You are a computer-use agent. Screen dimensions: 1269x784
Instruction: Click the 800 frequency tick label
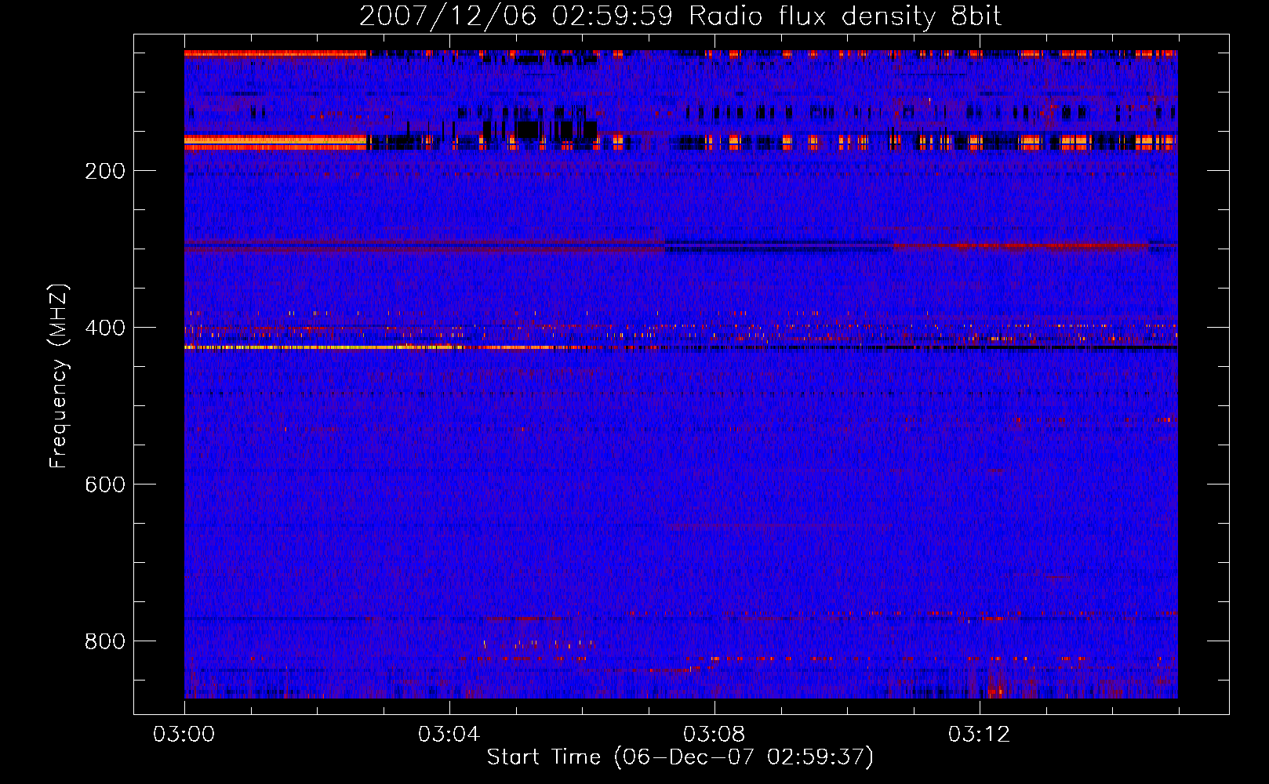[104, 641]
